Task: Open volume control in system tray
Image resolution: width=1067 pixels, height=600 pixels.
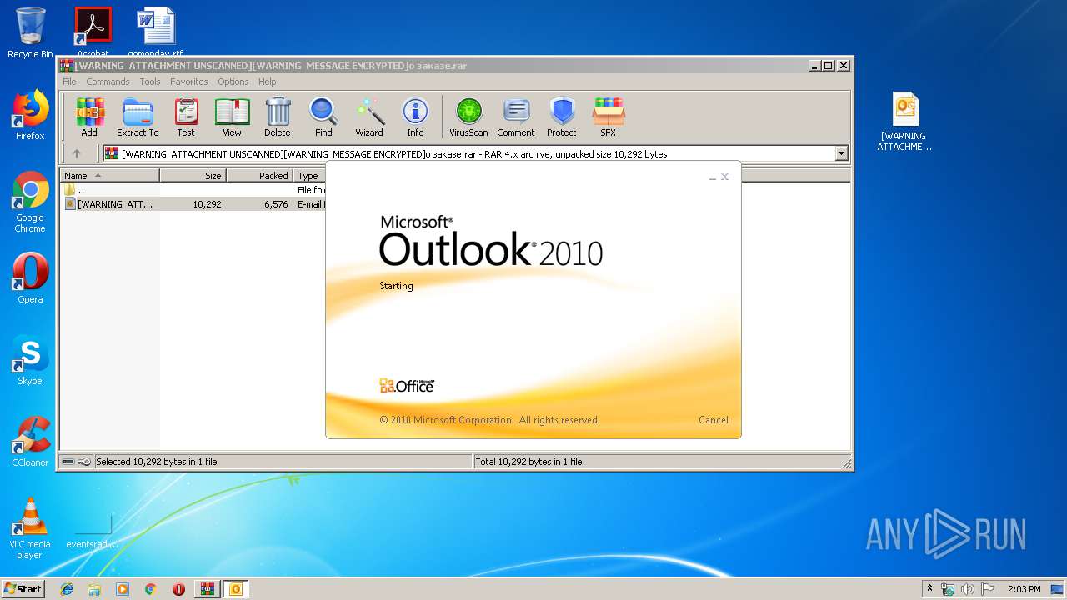Action: [968, 589]
